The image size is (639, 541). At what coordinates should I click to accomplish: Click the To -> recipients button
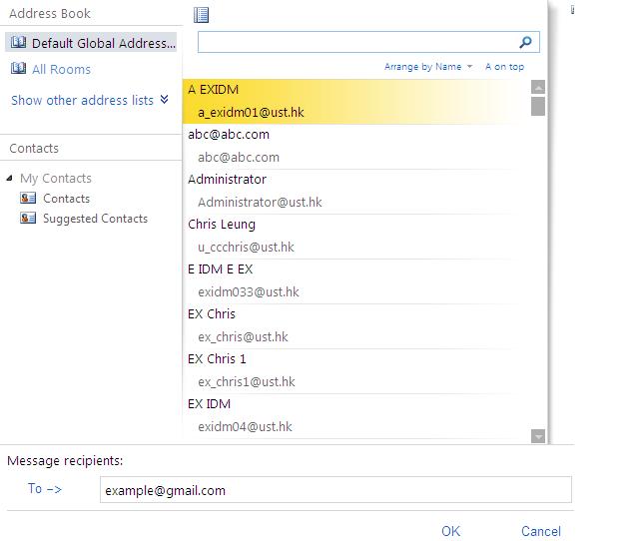[x=45, y=489]
